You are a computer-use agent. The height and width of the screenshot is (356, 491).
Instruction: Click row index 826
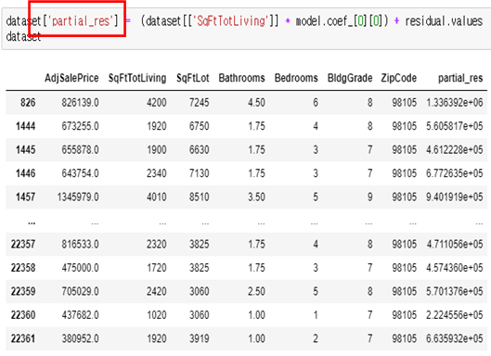[28, 103]
